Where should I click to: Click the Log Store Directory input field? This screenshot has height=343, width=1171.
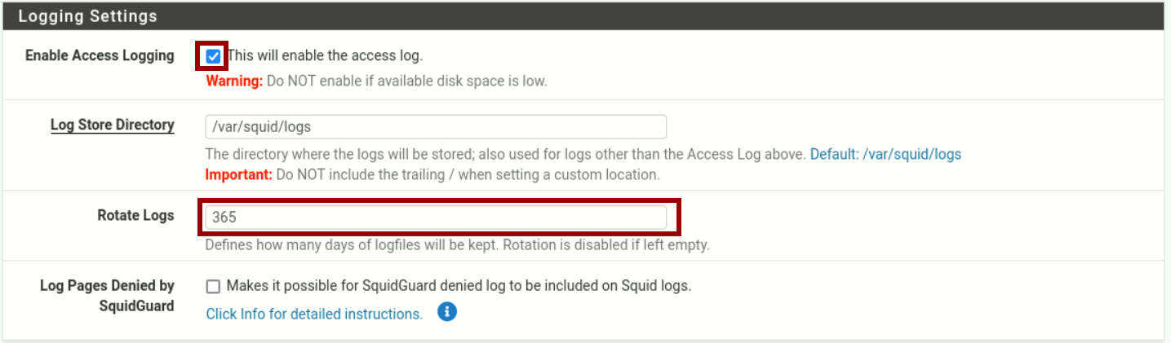pyautogui.click(x=435, y=127)
